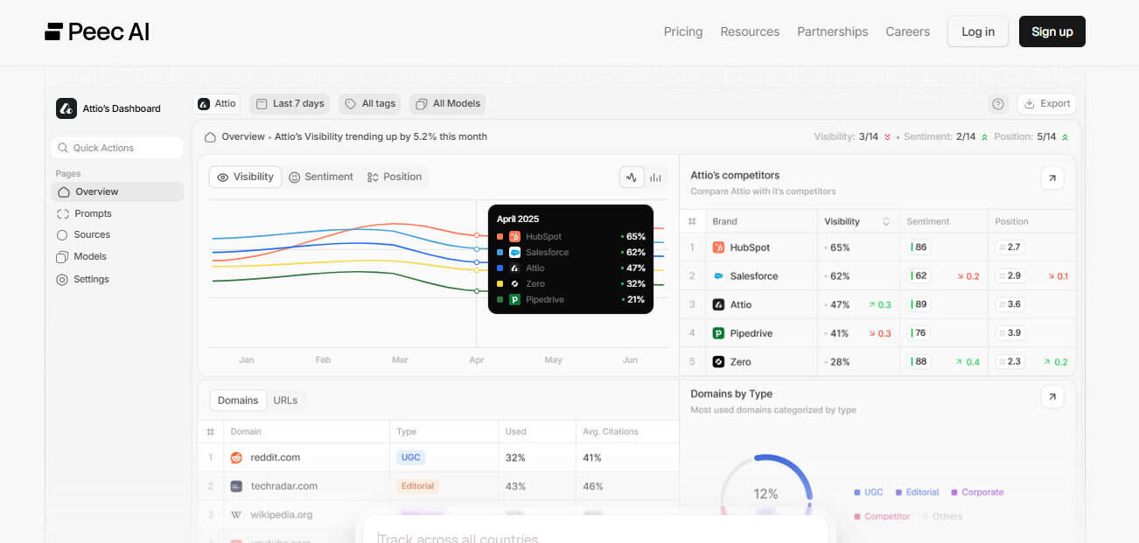Click the Sign up button
The height and width of the screenshot is (543, 1139).
tap(1052, 31)
